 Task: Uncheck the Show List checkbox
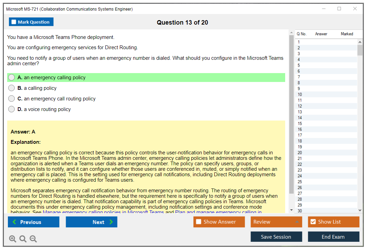coord(313,222)
